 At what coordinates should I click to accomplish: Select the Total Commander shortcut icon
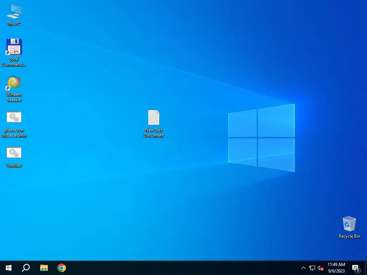(14, 47)
